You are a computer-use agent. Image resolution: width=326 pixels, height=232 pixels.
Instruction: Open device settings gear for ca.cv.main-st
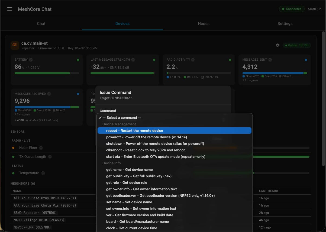click(278, 45)
